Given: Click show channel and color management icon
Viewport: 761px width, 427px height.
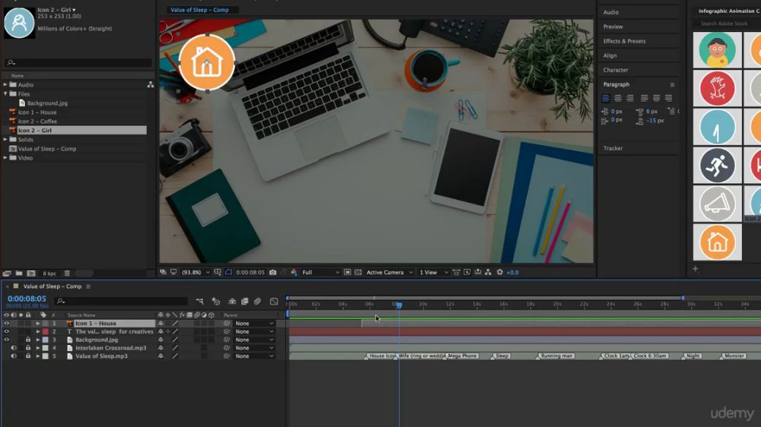Looking at the screenshot, I should (294, 273).
